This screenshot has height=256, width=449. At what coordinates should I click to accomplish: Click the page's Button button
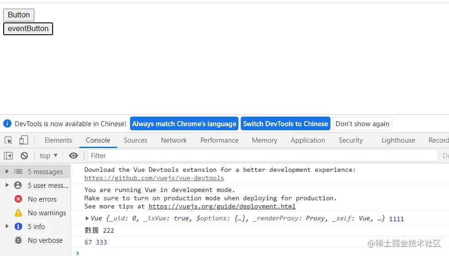point(19,15)
